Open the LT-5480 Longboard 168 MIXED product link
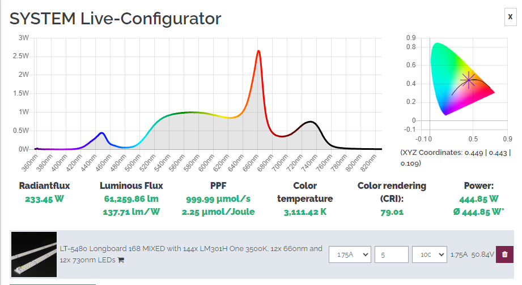 [x=191, y=254]
